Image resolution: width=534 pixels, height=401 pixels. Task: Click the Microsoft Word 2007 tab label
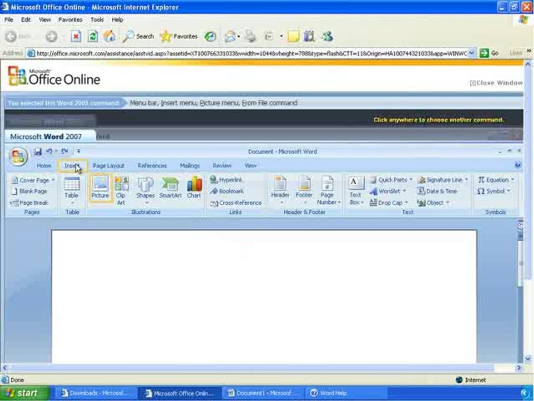coord(46,136)
